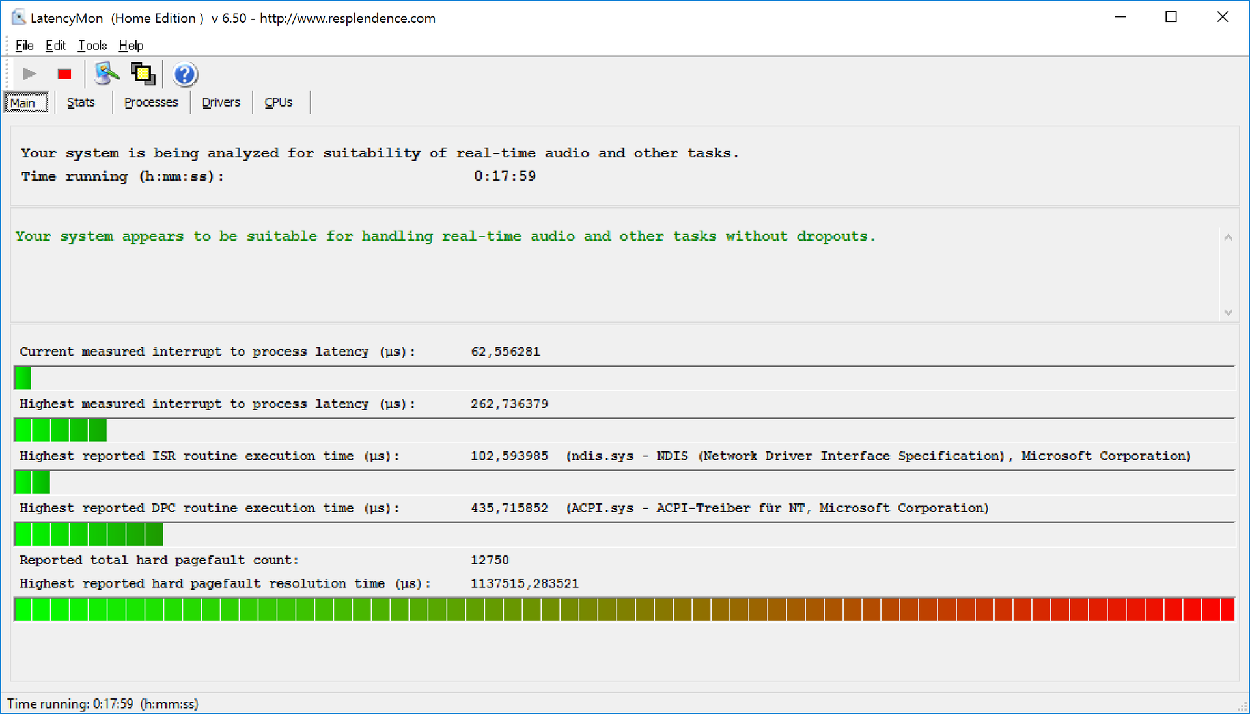
Task: Click the message box scroll down arrow
Action: pos(1228,312)
